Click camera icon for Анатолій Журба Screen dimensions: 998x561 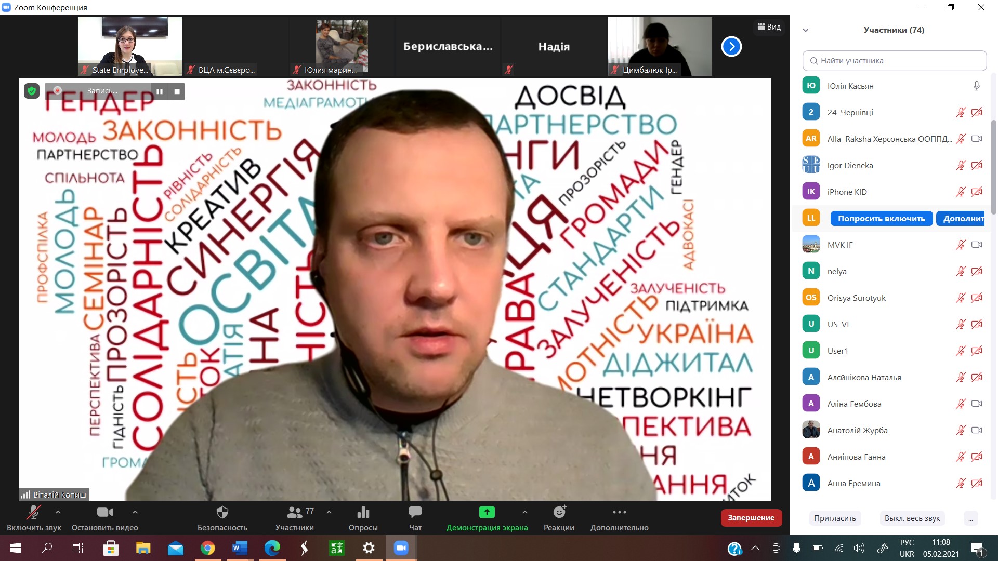[x=977, y=431]
